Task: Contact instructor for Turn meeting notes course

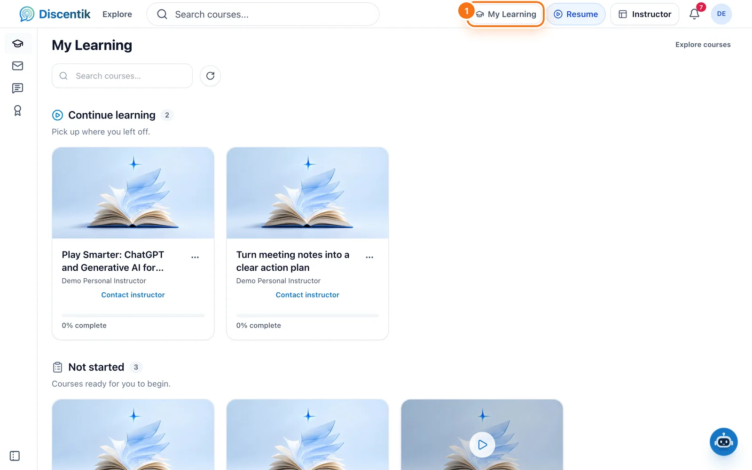Action: (307, 295)
